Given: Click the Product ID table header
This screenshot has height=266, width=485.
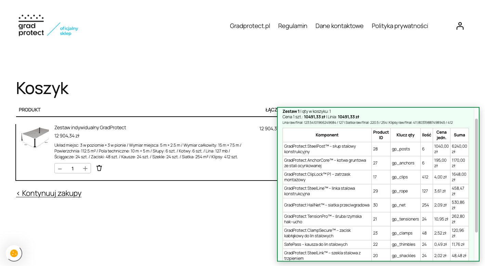Looking at the screenshot, I should pos(381,135).
